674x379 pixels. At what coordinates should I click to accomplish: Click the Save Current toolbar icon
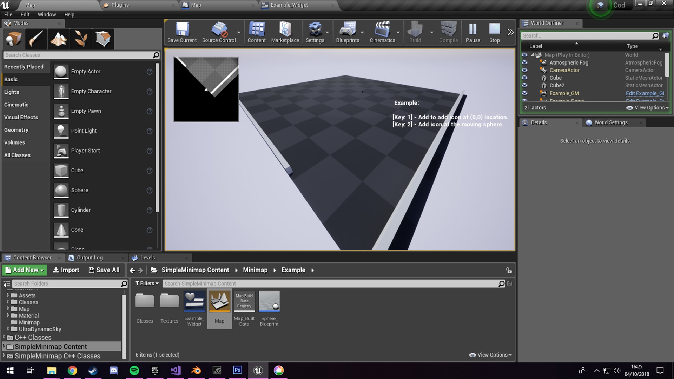tap(182, 32)
